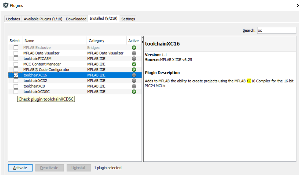299x175 pixels.
Task: Click gray inactive icon for toolchainPICASM
Action: [134, 59]
